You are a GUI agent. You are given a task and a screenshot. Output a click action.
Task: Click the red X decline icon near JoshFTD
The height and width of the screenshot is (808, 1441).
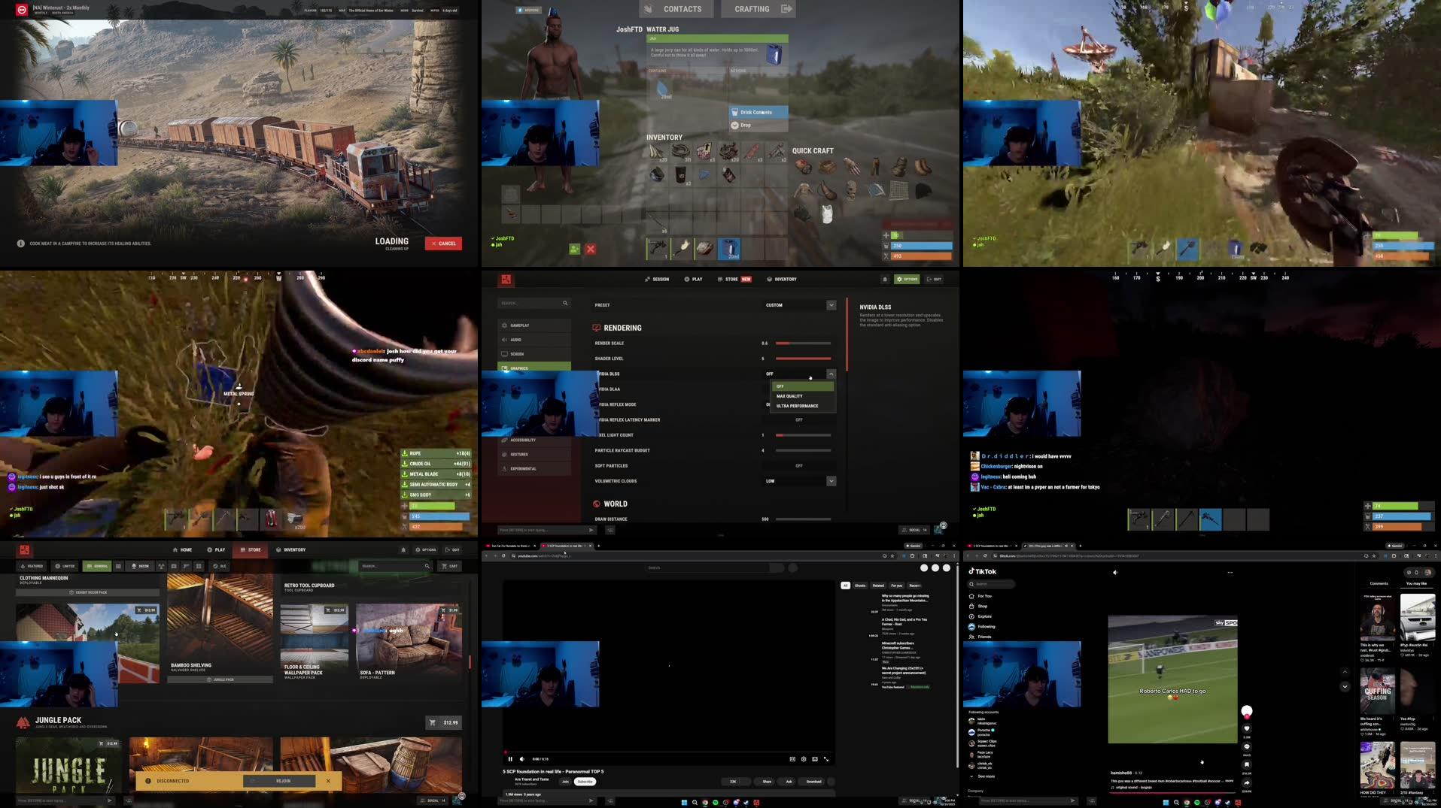tap(591, 248)
